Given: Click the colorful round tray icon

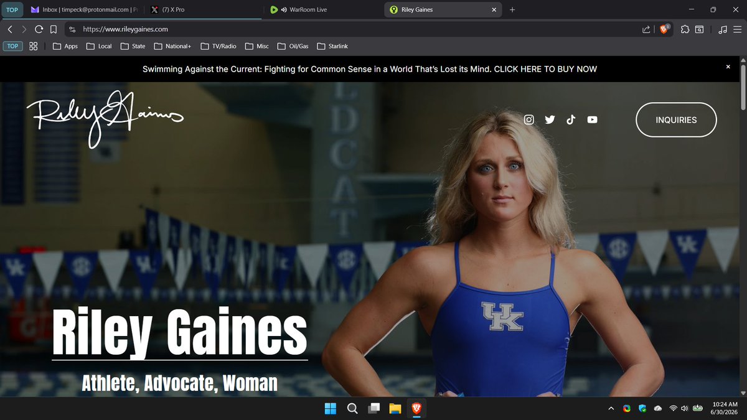Looking at the screenshot, I should (627, 408).
